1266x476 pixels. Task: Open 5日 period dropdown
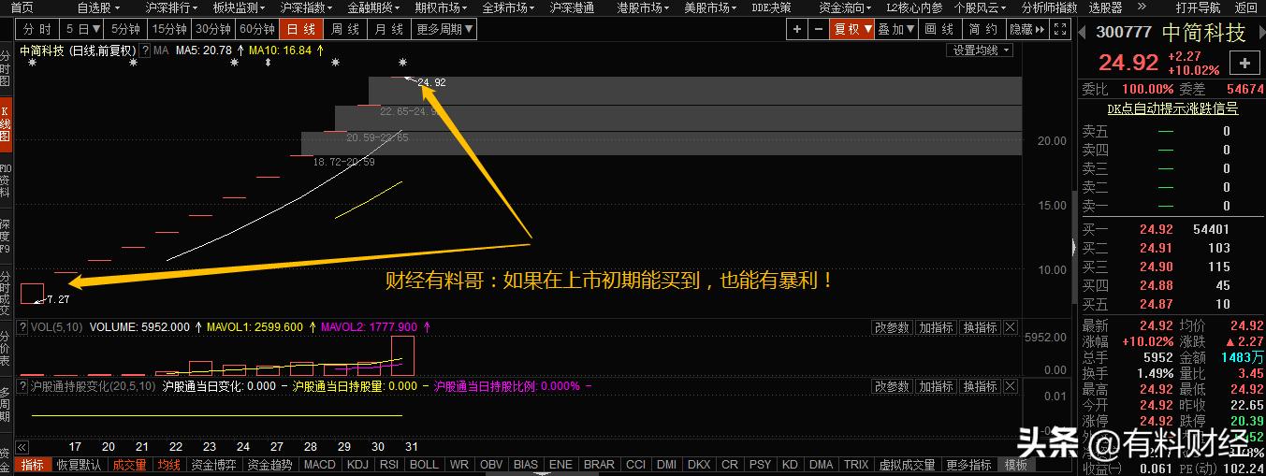click(82, 29)
